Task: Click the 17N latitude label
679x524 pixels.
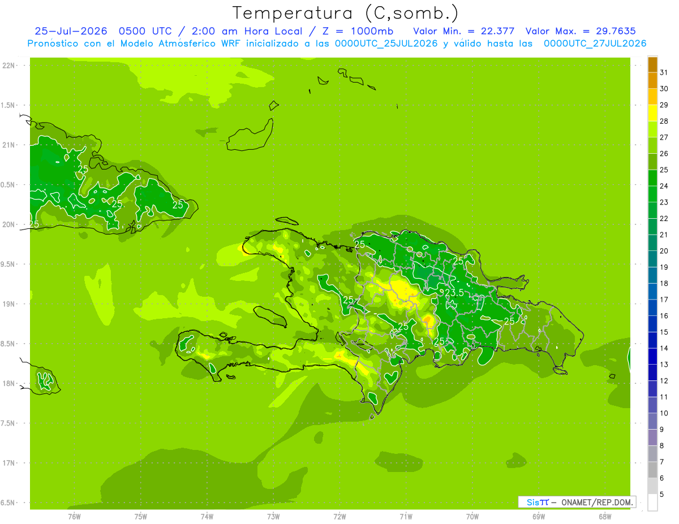Action: 8,463
